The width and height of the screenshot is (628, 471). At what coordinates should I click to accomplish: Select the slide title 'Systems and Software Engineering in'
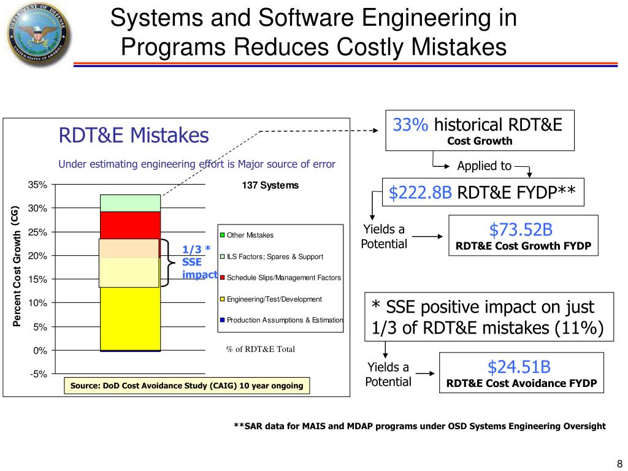point(313,18)
